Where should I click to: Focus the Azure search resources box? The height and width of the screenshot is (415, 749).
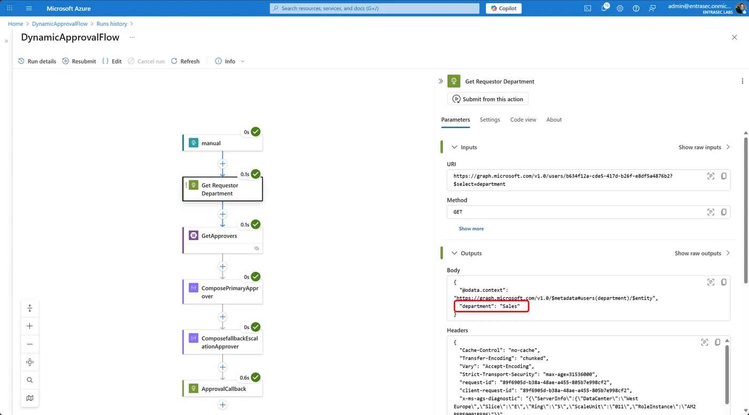(374, 9)
